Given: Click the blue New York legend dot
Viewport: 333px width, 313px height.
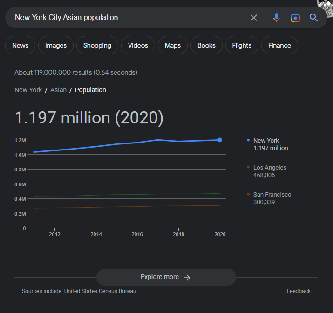Looking at the screenshot, I should tap(248, 140).
